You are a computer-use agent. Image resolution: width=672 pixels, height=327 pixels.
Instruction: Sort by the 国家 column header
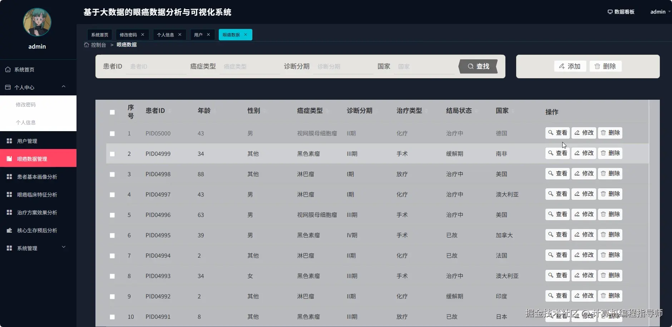pos(505,111)
